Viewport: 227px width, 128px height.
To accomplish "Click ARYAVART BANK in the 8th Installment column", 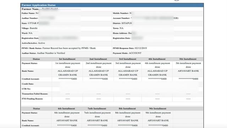I will pos(128,121).
